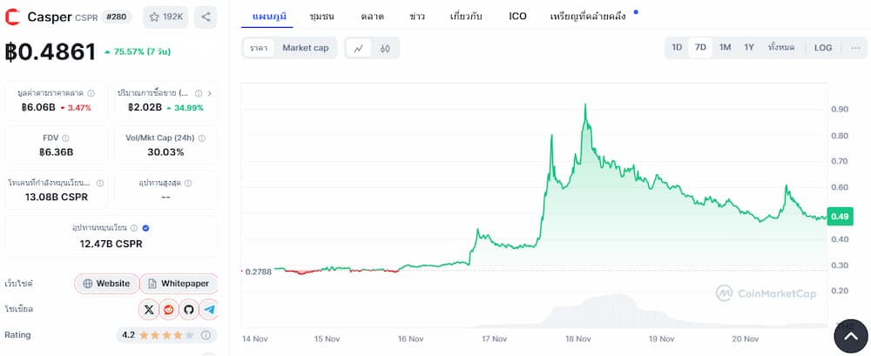
Task: Select the Market cap toggle
Action: [306, 48]
